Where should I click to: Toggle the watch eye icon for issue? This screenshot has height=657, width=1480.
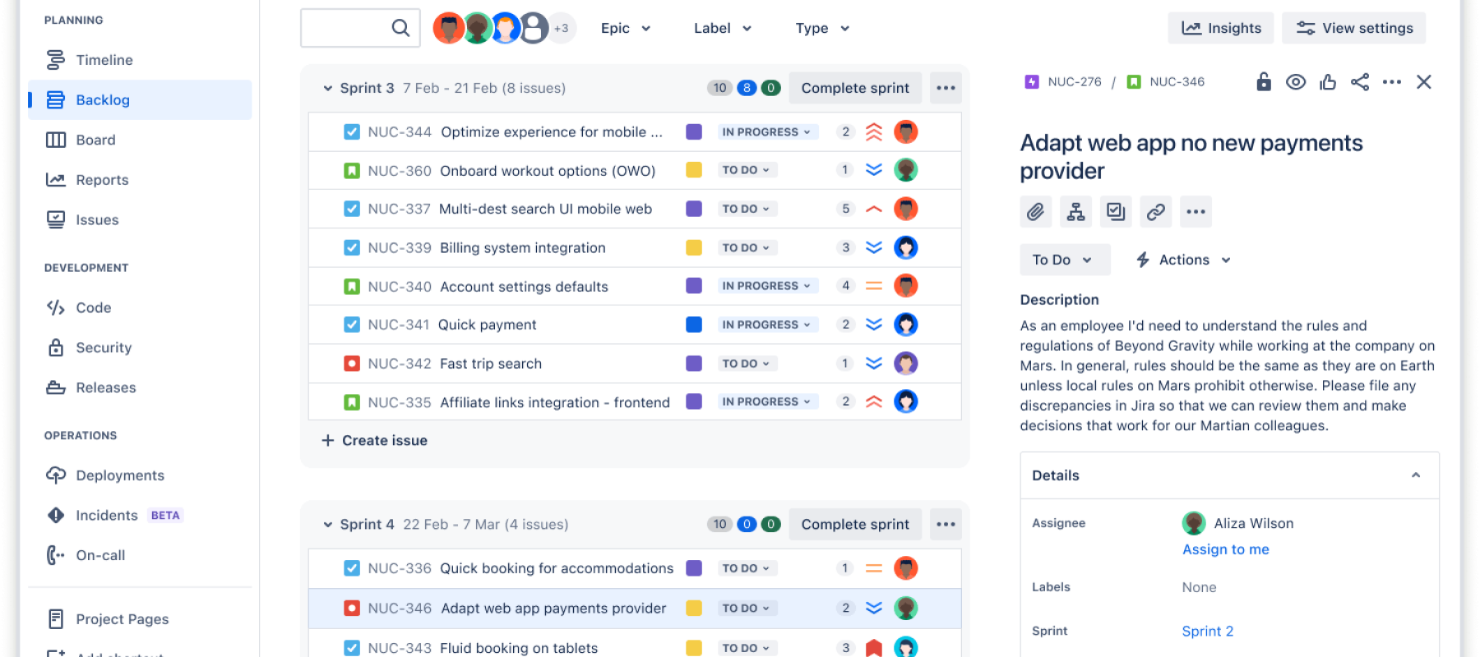pos(1296,82)
